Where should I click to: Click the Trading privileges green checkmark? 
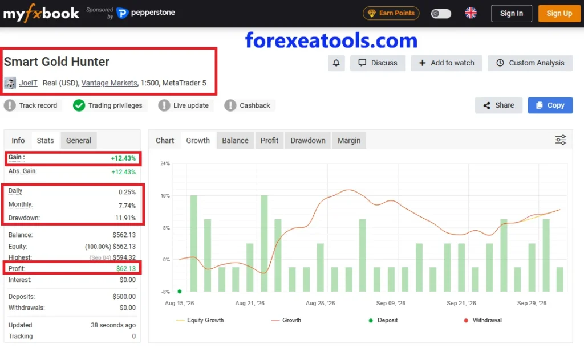(x=79, y=105)
